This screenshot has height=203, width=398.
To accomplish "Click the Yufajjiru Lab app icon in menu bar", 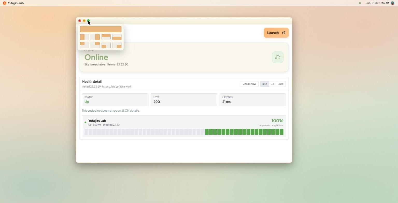I will (x=4, y=3).
